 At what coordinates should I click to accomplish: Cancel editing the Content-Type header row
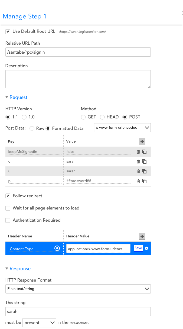point(146,248)
